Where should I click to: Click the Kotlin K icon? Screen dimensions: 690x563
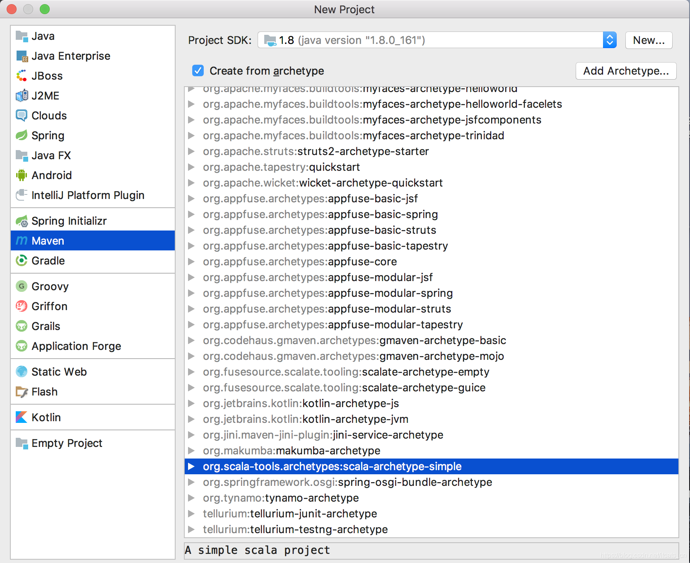tap(22, 417)
